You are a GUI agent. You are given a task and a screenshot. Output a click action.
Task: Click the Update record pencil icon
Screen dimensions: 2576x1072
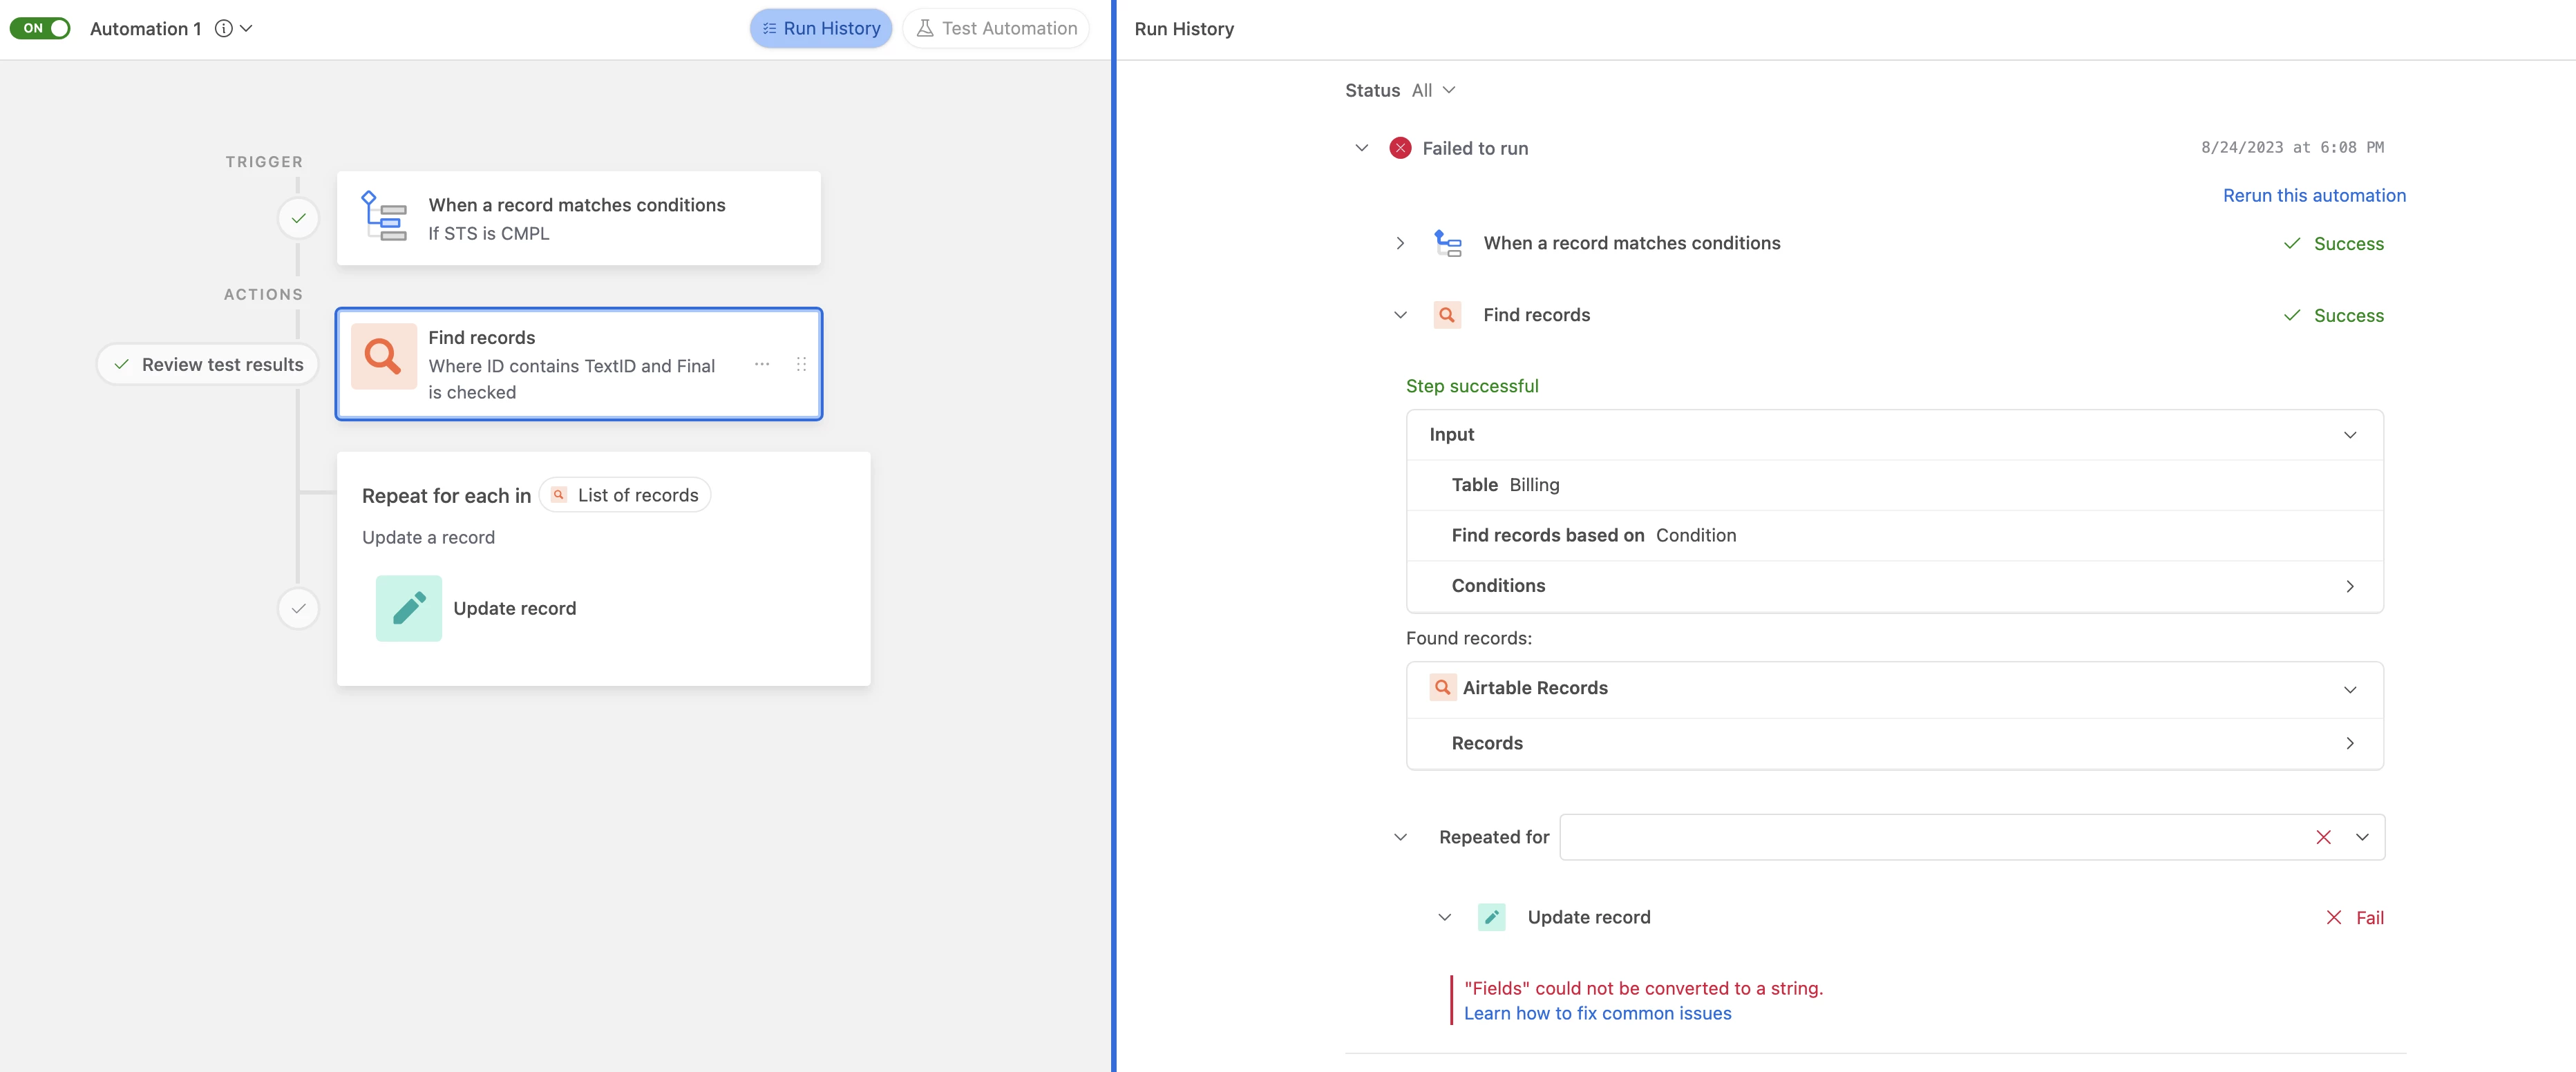408,608
